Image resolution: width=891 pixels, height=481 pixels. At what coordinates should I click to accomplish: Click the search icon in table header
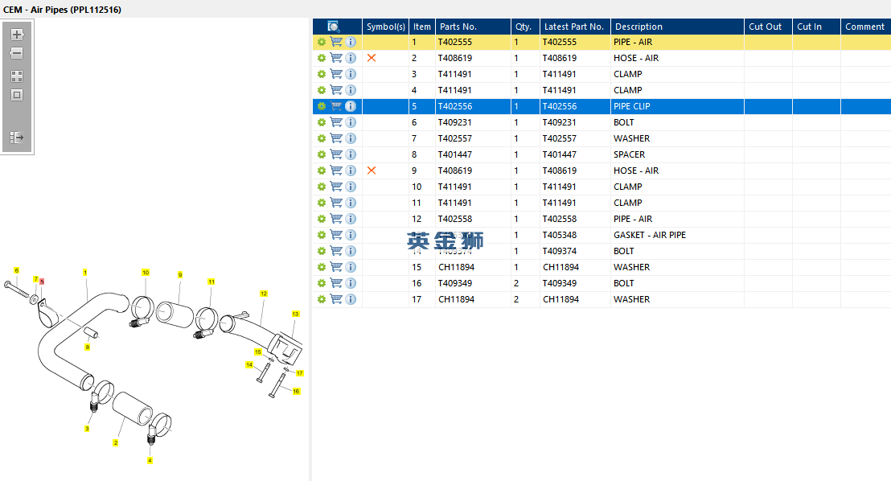334,27
